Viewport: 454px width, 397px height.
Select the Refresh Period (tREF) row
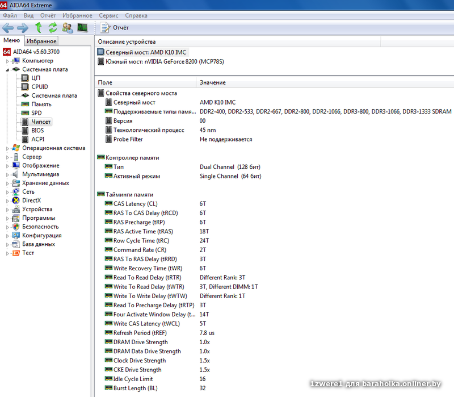[275, 333]
